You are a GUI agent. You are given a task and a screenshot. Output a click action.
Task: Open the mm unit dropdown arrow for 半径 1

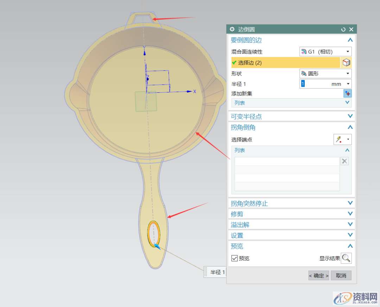click(348, 84)
